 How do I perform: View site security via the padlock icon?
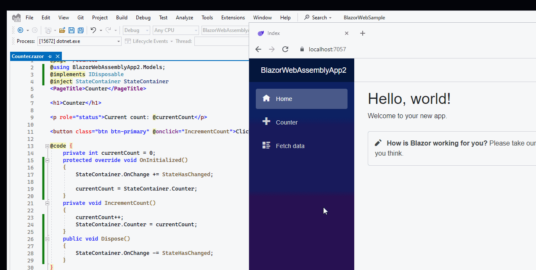302,49
